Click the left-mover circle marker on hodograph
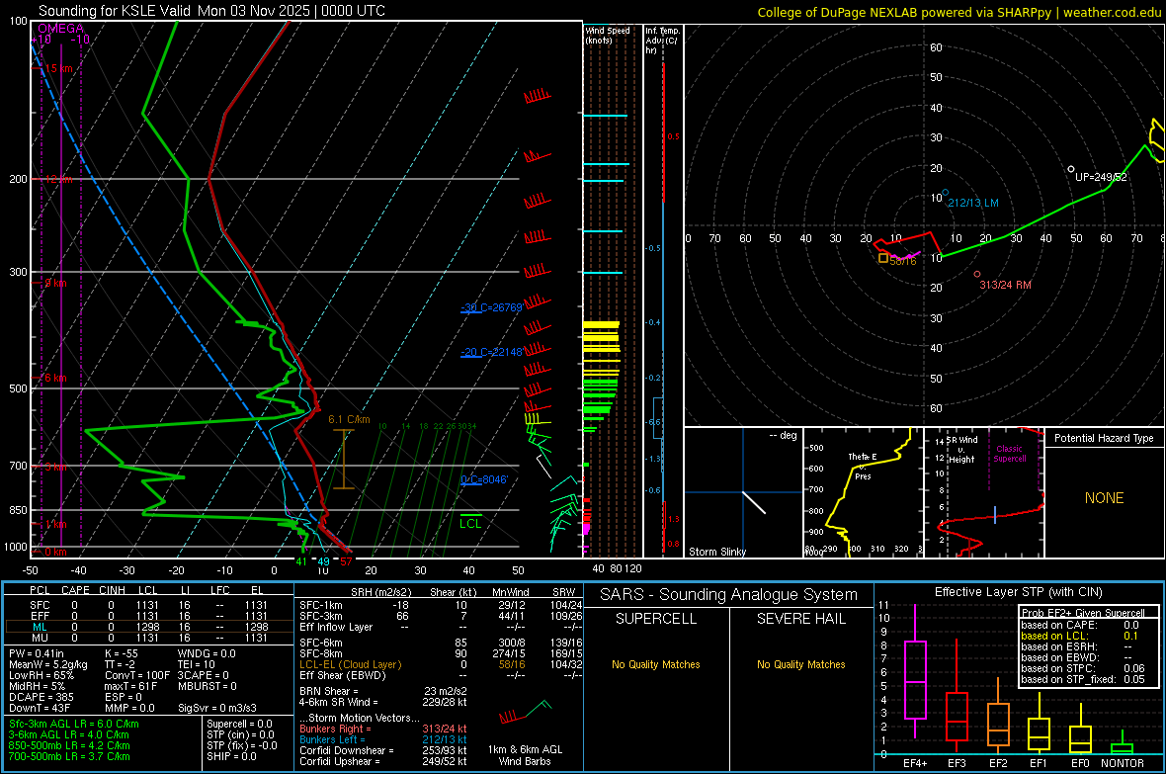The image size is (1166, 774). (x=945, y=193)
